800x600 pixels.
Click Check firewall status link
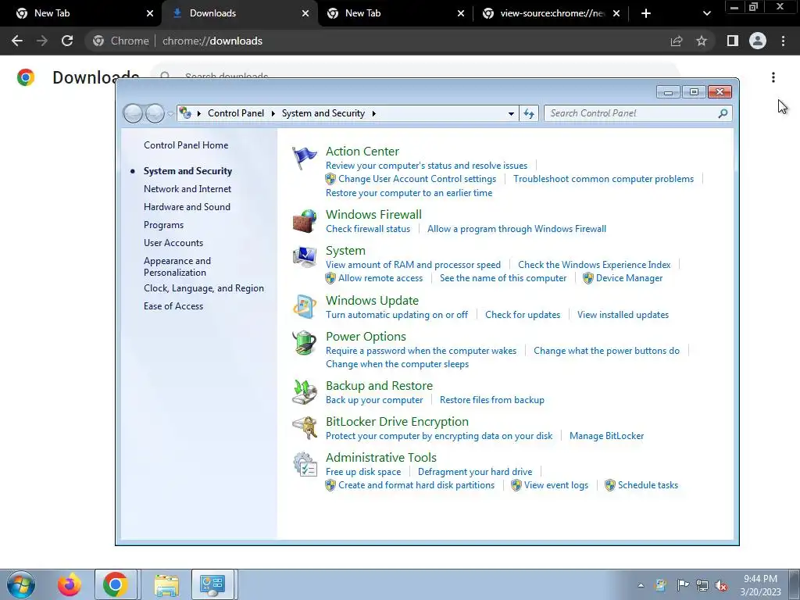[x=368, y=229]
